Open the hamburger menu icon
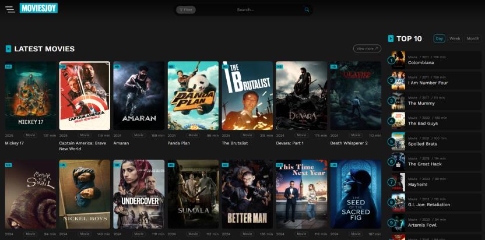Viewport: 485px width, 240px height. pyautogui.click(x=10, y=9)
